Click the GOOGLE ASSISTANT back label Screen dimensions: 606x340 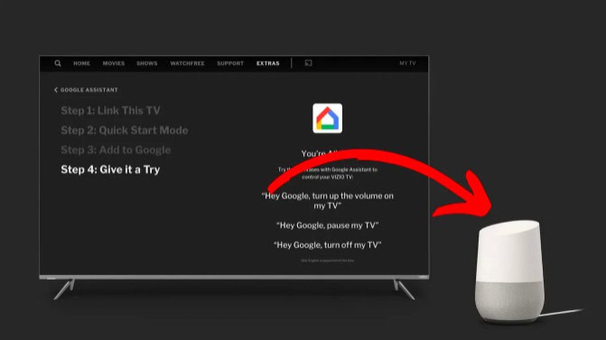[x=89, y=90]
